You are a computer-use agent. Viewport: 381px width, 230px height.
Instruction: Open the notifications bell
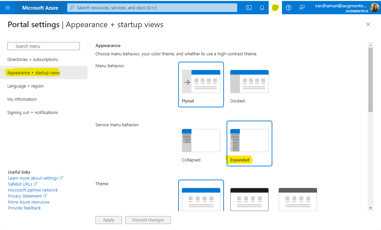click(x=262, y=8)
